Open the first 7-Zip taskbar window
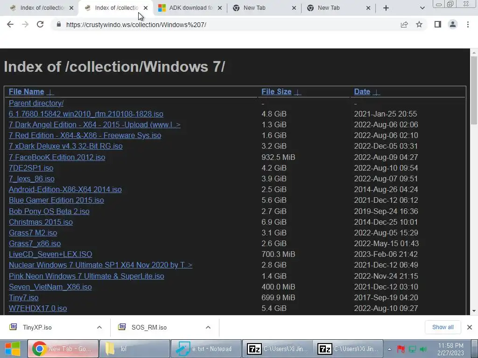The width and height of the screenshot is (478, 358). click(x=277, y=349)
